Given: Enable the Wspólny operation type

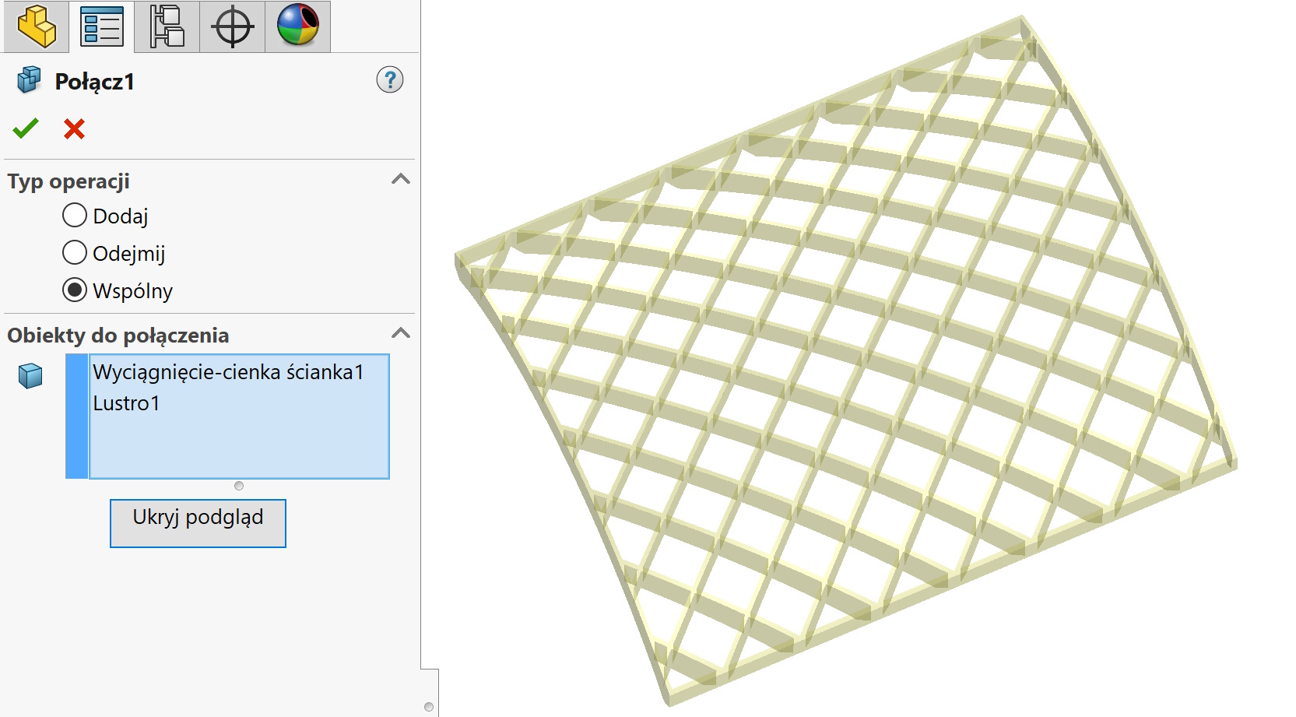Looking at the screenshot, I should pos(75,290).
